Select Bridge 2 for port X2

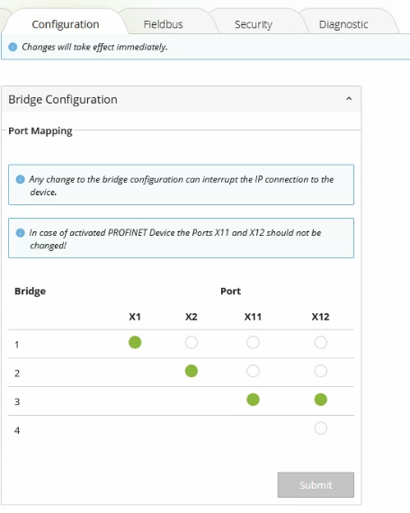(x=192, y=371)
